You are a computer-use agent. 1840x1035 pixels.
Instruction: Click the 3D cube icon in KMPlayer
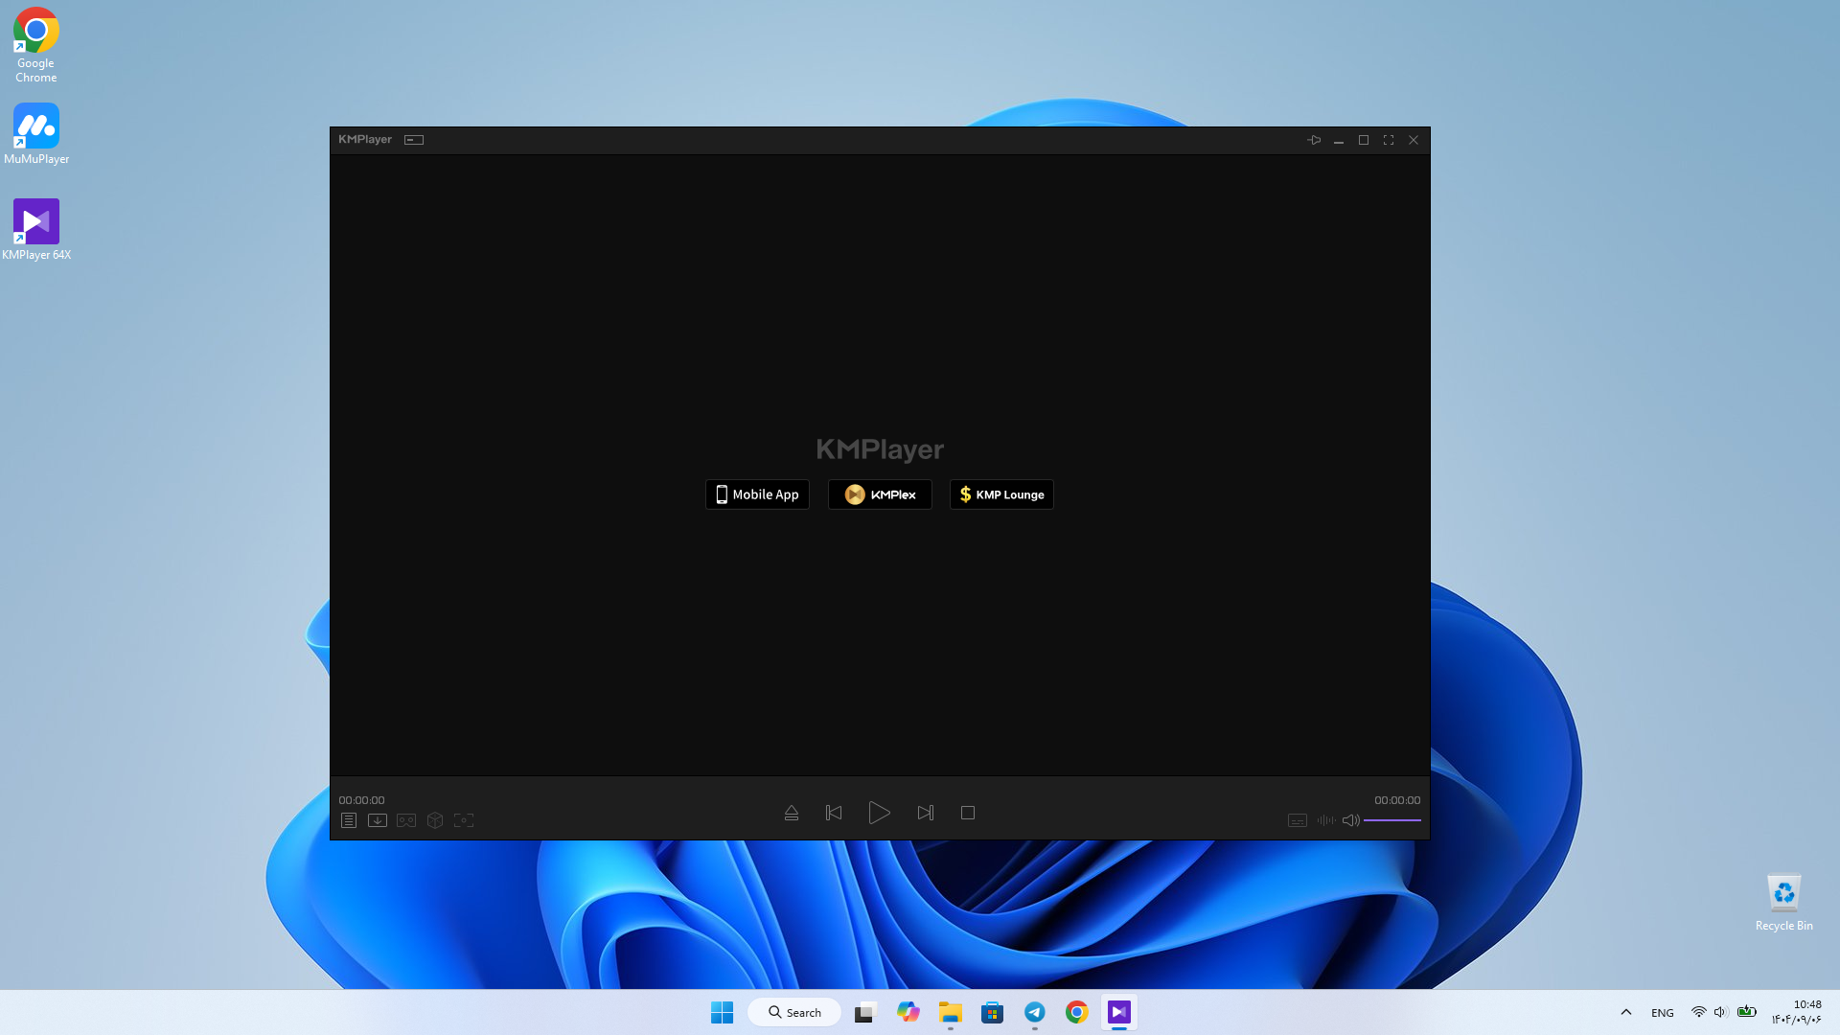coord(435,820)
